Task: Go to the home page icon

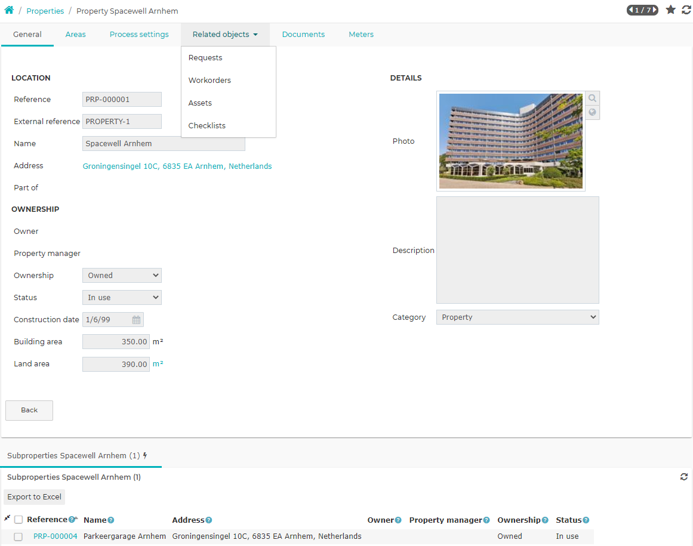Action: (9, 10)
